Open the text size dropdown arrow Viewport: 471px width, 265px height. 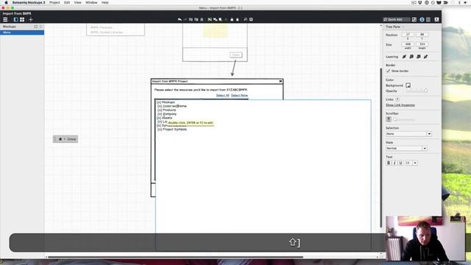[x=415, y=163]
